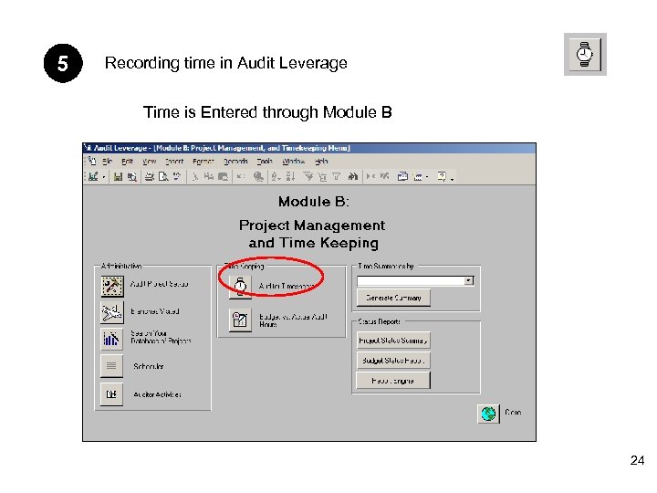Click the Paste toolbar icon
Viewport: 657px width, 493px height.
point(223,176)
